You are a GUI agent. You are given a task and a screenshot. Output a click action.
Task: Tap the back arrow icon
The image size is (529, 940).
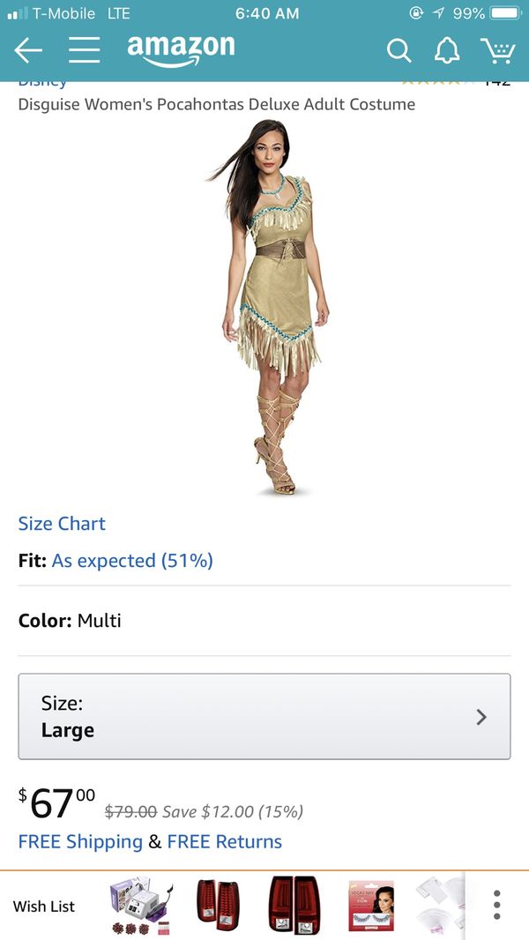click(x=28, y=50)
